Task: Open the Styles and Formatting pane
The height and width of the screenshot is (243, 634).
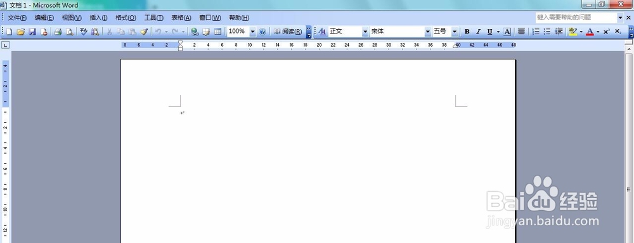Action: click(322, 32)
